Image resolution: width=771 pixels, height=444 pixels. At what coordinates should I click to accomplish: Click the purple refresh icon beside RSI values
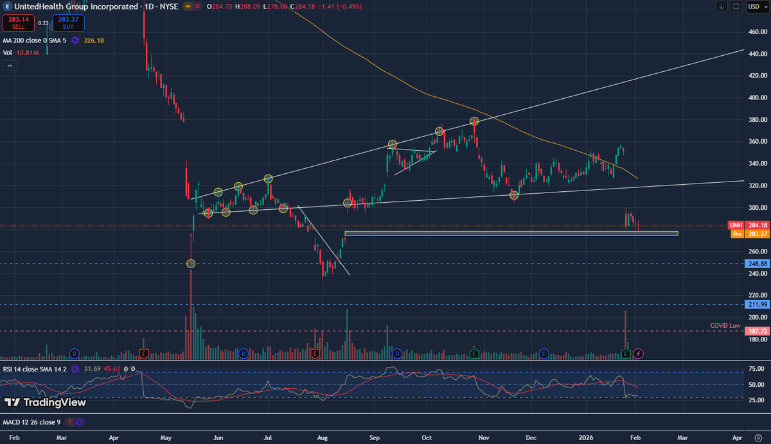coord(75,368)
